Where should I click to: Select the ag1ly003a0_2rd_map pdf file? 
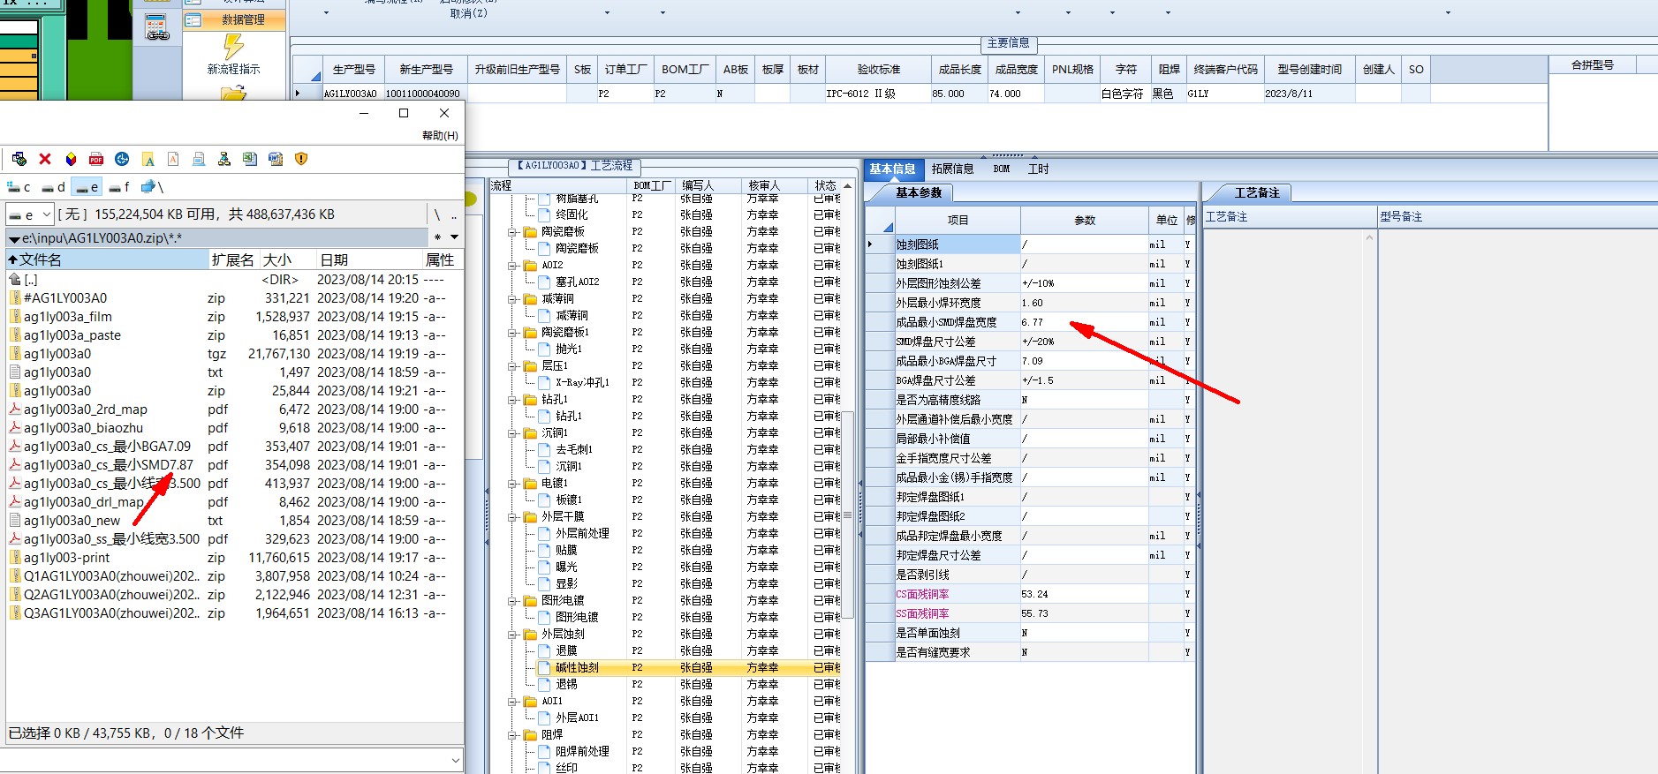(86, 410)
